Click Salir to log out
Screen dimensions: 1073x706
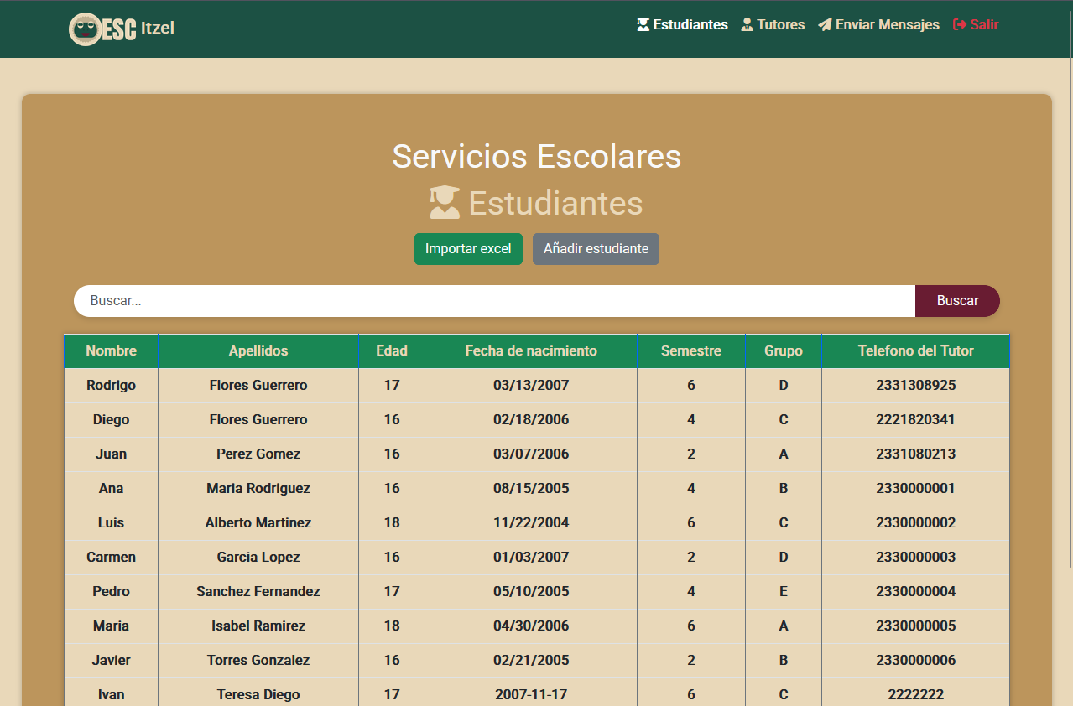(982, 24)
